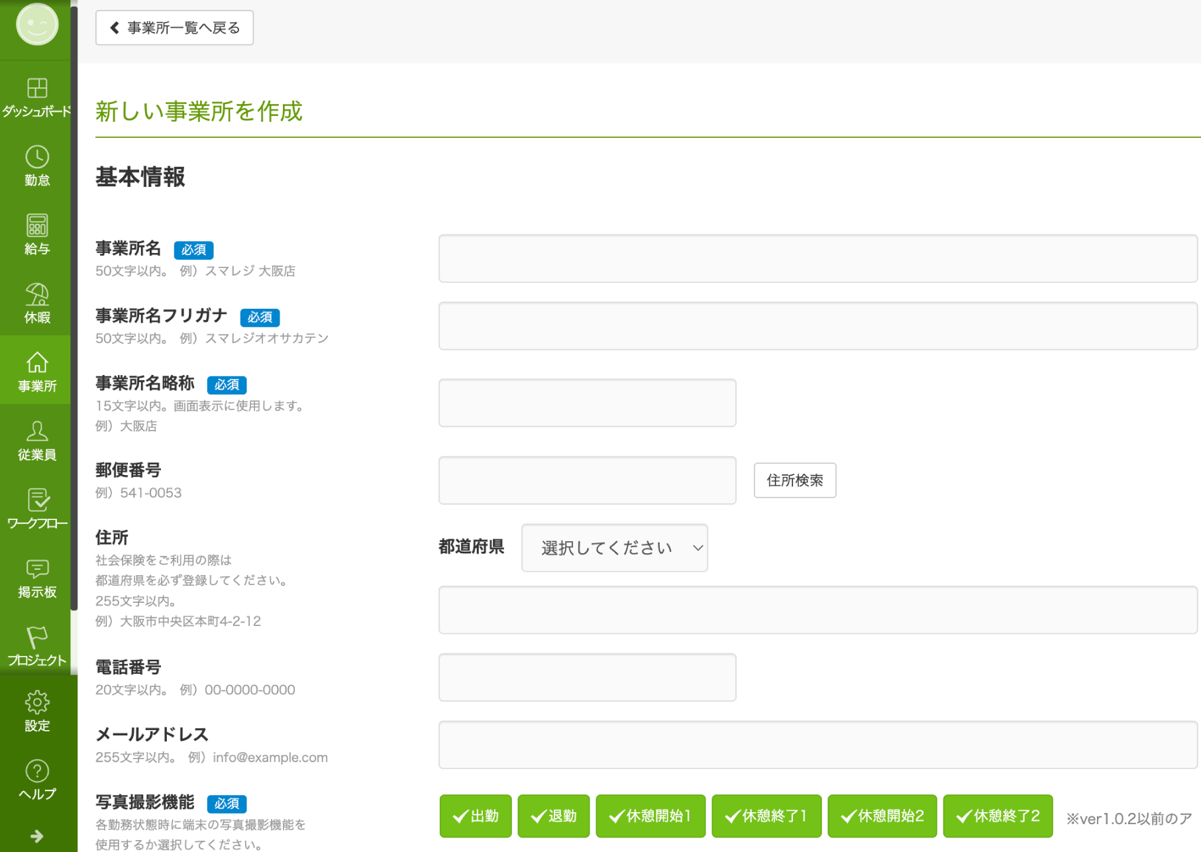Toggle the 出勤 photo capture option
1201x852 pixels.
(x=475, y=816)
